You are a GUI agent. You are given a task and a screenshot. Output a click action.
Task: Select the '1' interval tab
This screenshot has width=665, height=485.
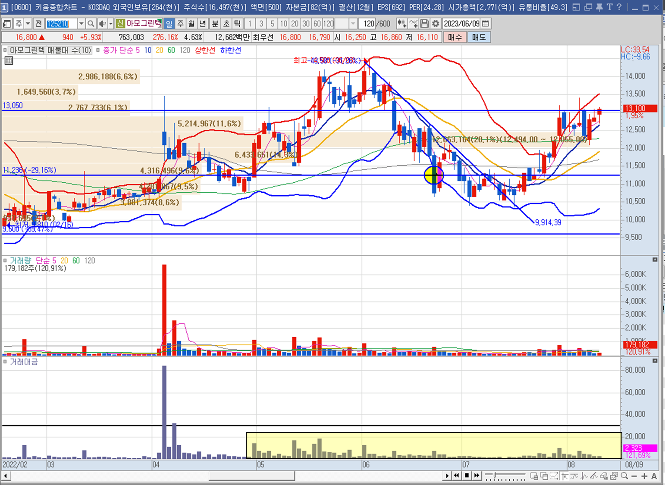[x=250, y=24]
